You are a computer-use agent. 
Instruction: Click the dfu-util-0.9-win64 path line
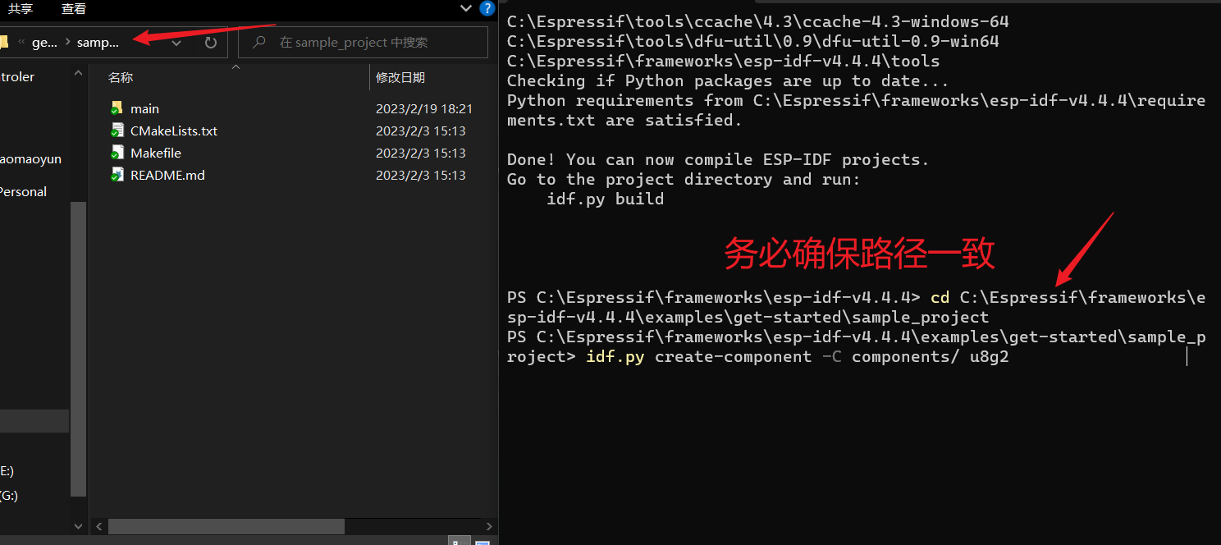click(x=753, y=41)
